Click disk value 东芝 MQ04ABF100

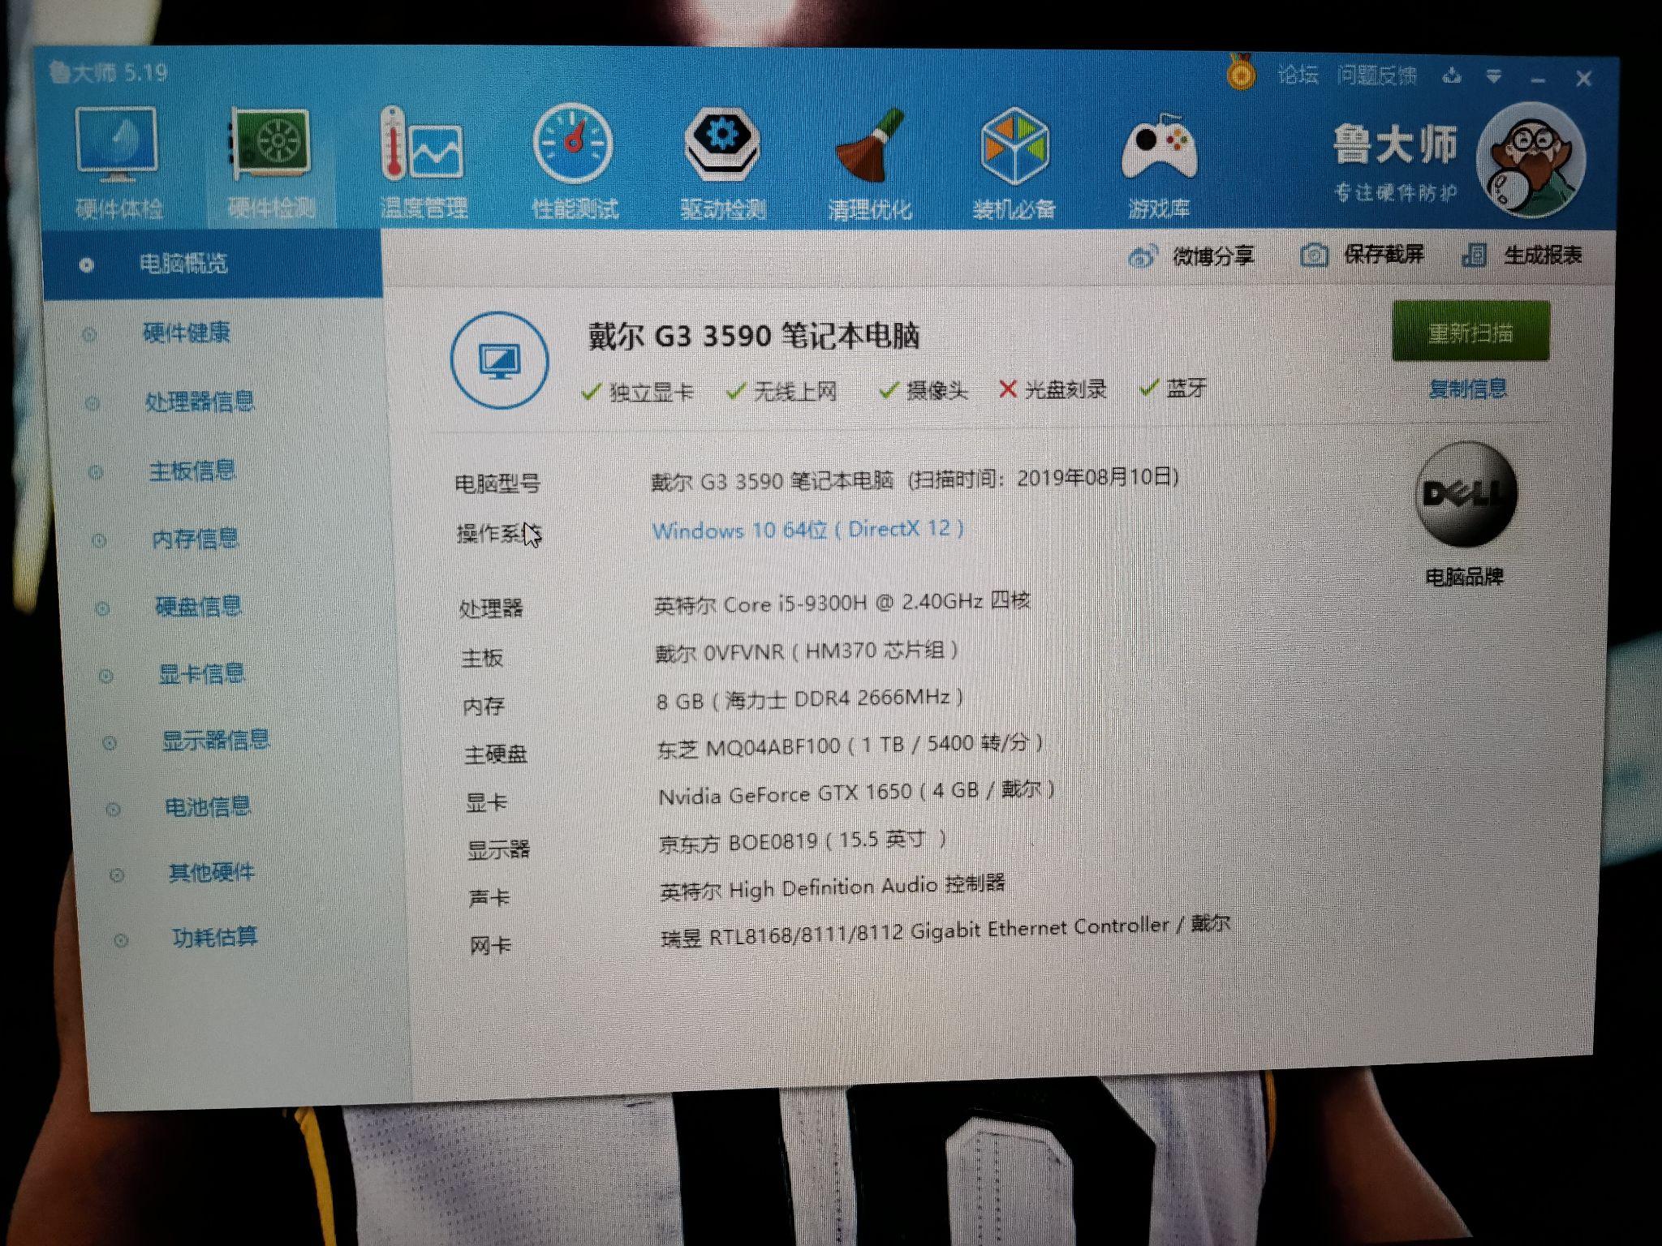click(850, 745)
